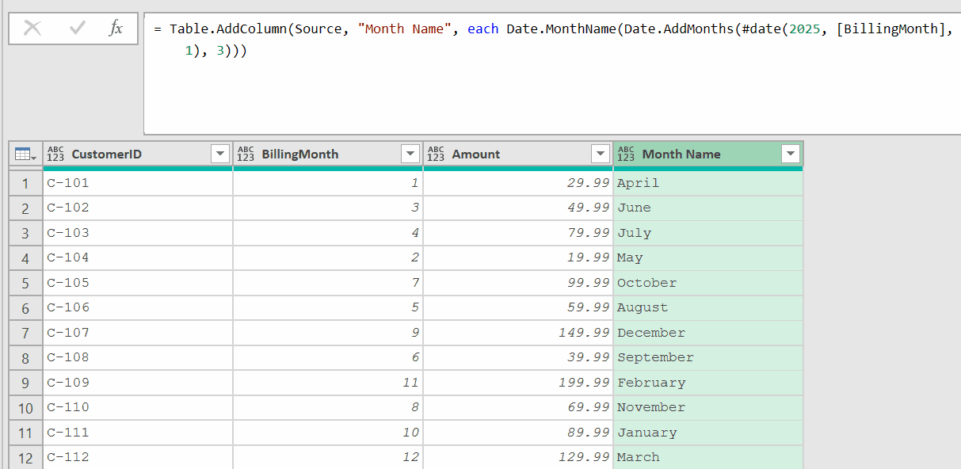Click the fx icon to add a new step

(x=116, y=29)
